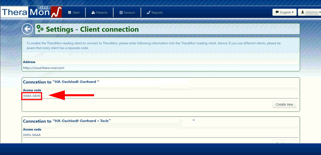Viewport: 321px width, 155px height.
Task: Open the Patients menu label
Action: (101, 12)
